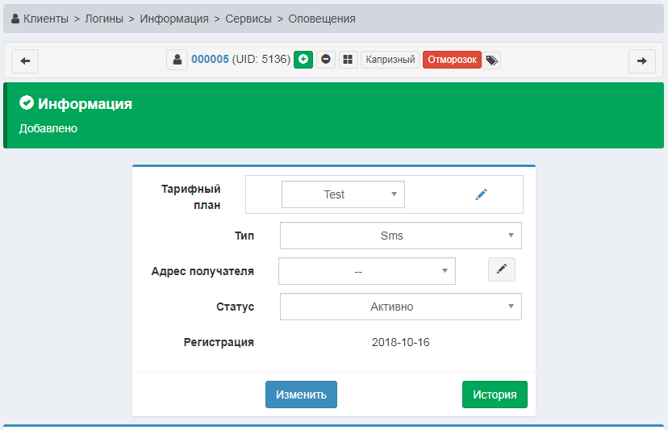Image resolution: width=668 pixels, height=430 pixels.
Task: Click the blue pencil beside tariff plan
Action: (482, 194)
